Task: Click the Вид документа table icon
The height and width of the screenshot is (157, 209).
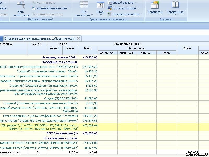Action: pyautogui.click(x=84, y=5)
